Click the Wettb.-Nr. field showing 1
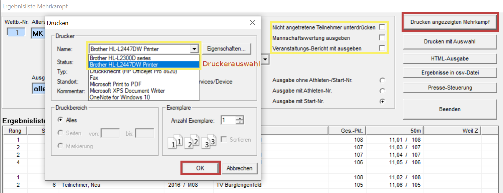503x193 pixels. click(x=16, y=32)
